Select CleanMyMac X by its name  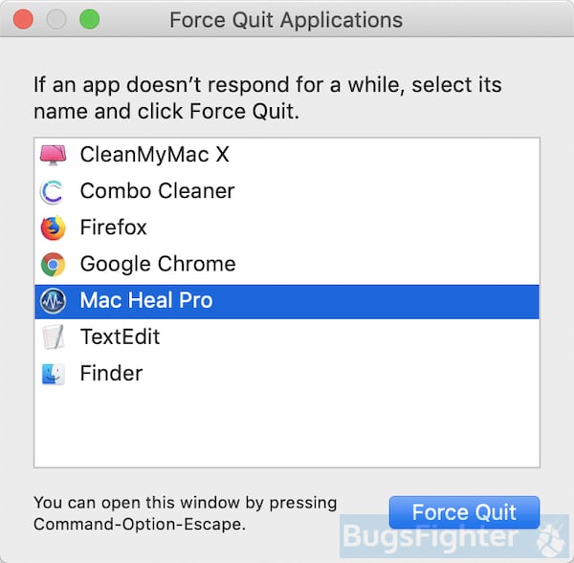[154, 155]
